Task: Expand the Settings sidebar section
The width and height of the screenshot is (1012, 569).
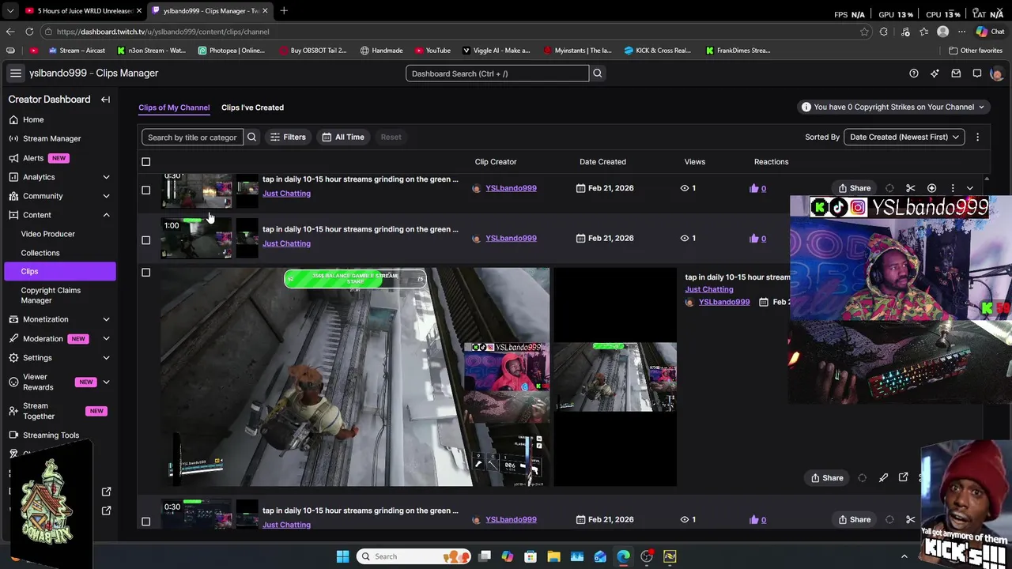Action: point(106,358)
